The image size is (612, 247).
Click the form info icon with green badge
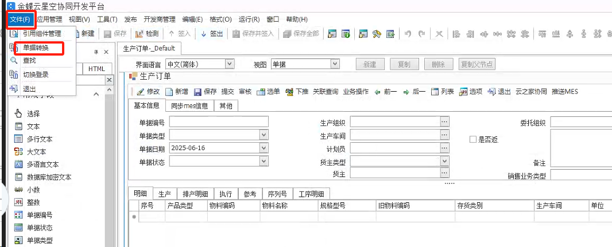tap(346, 34)
